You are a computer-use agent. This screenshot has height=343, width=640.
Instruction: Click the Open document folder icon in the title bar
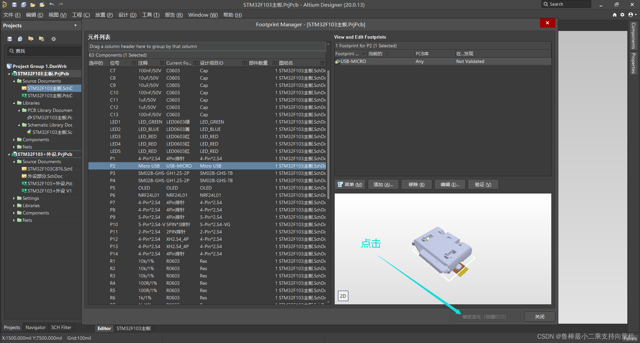pyautogui.click(x=33, y=5)
